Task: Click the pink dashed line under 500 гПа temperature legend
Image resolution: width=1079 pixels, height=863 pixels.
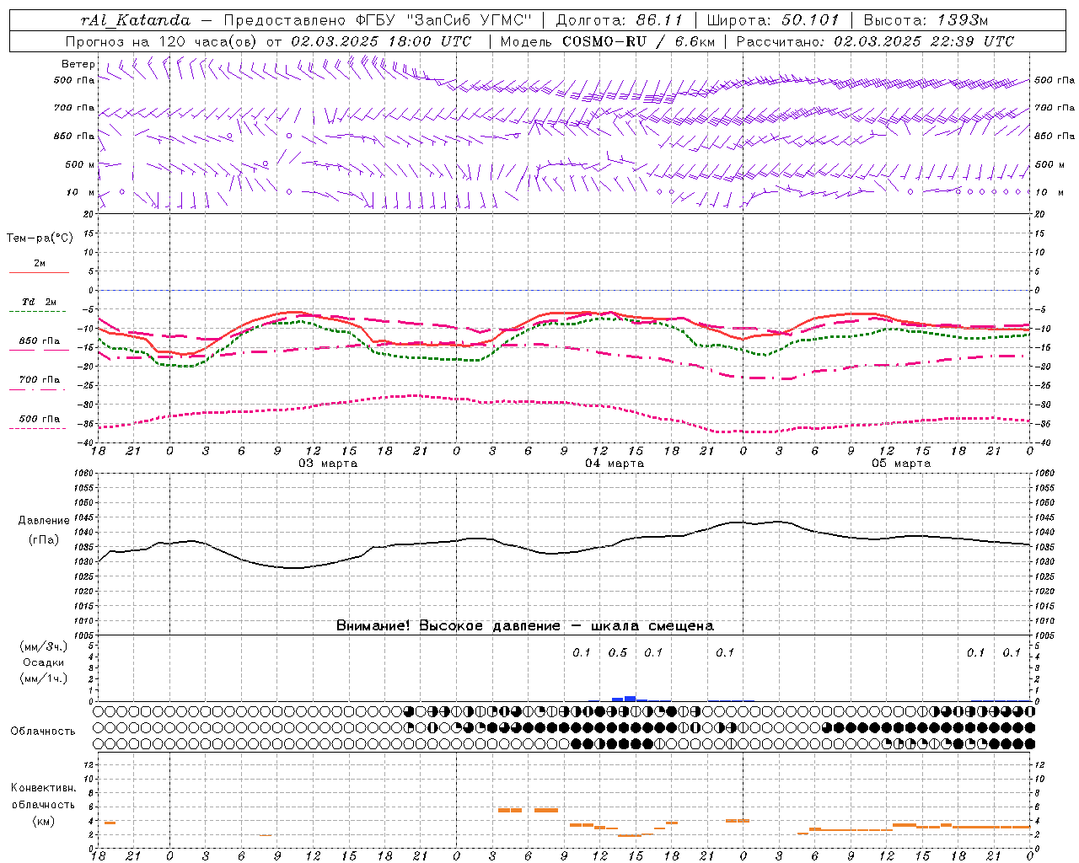Action: (38, 429)
